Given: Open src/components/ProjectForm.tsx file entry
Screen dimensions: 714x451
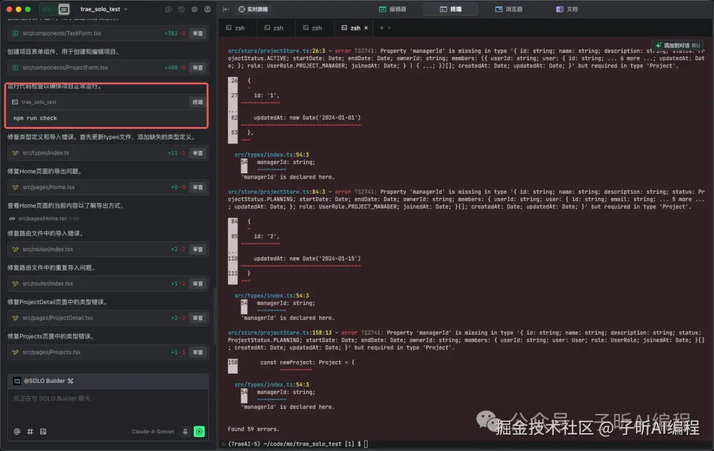Looking at the screenshot, I should [x=65, y=67].
